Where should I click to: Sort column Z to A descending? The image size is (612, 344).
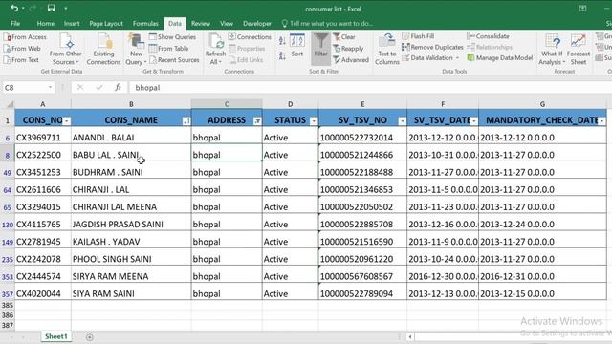(282, 56)
